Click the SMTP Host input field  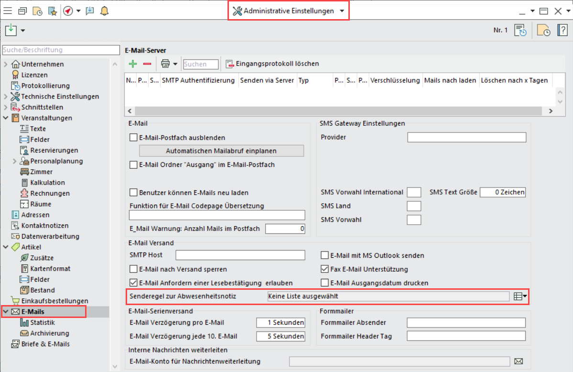tap(240, 255)
